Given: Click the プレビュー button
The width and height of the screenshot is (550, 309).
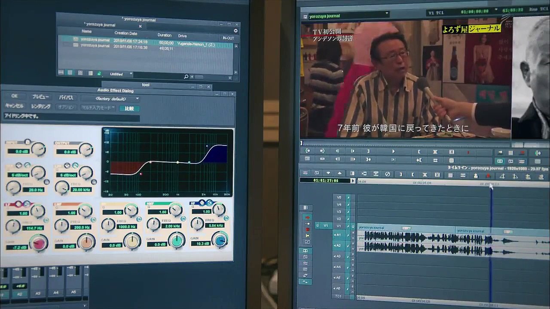Looking at the screenshot, I should point(41,97).
